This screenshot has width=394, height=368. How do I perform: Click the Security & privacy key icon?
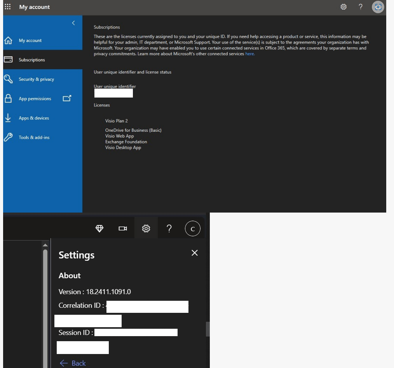click(x=8, y=79)
